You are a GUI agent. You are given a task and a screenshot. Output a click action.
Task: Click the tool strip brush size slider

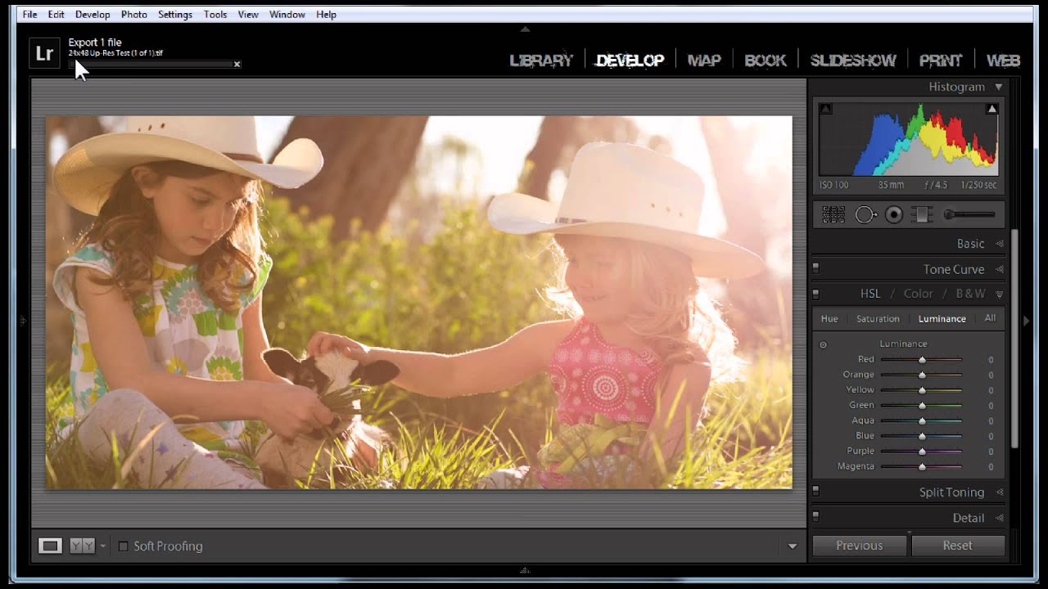click(x=969, y=214)
